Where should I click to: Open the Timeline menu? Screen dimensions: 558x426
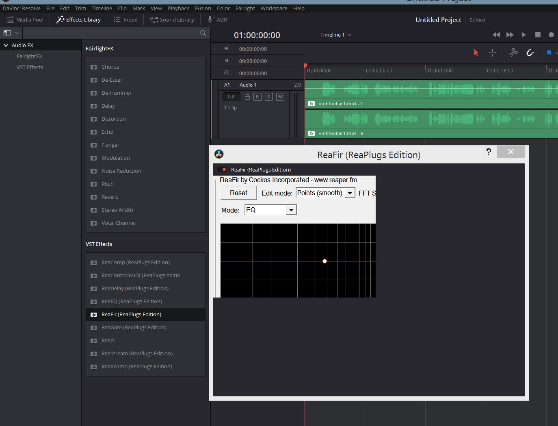[x=102, y=8]
